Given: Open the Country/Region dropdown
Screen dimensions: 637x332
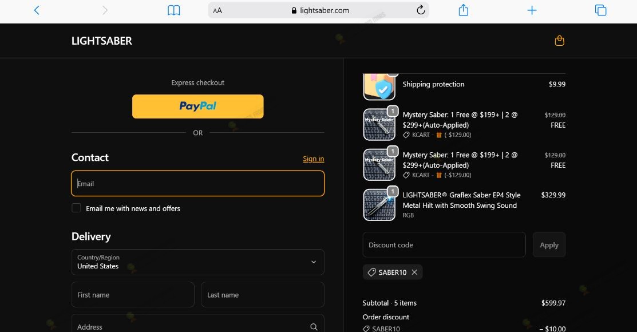Looking at the screenshot, I should click(x=198, y=262).
